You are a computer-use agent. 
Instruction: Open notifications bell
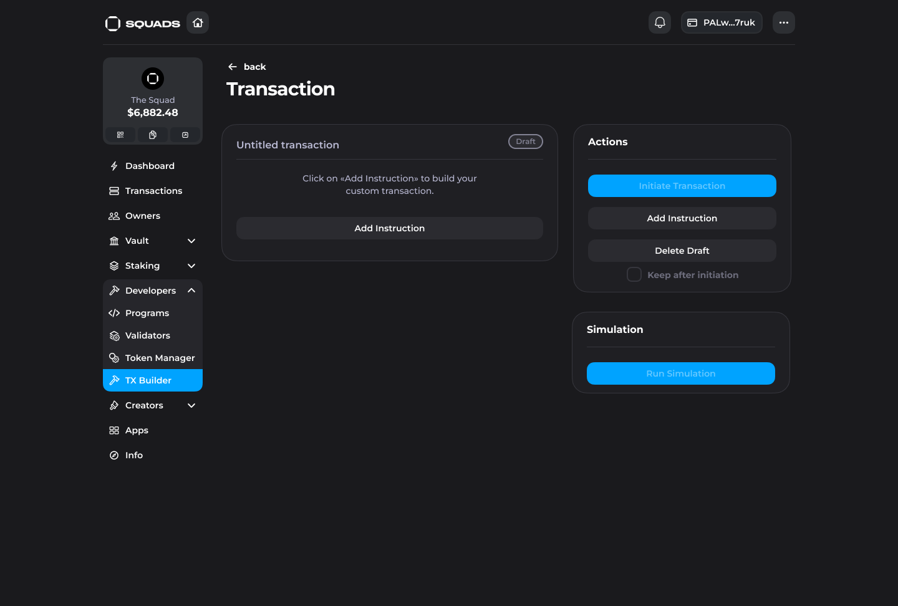coord(660,22)
